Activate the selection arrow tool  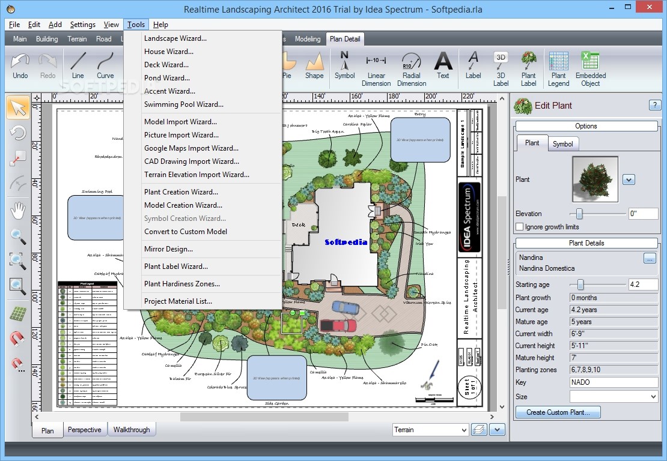[18, 107]
